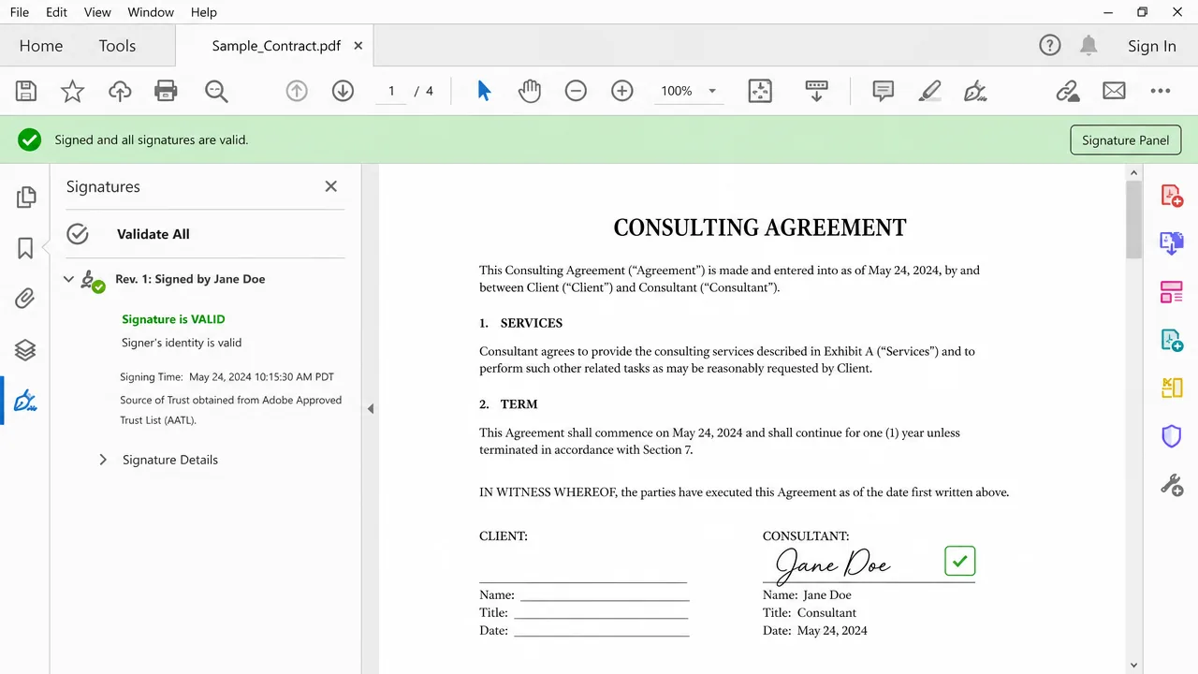The image size is (1198, 674).
Task: Open More Tools wrench icon
Action: point(1172,485)
